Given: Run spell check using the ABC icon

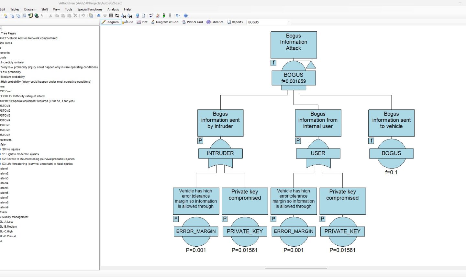Looking at the screenshot, I should 151,15.
